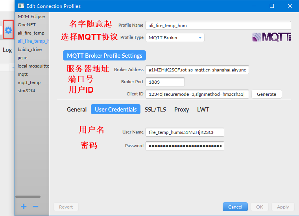Image resolution: width=299 pixels, height=216 pixels.
Task: Select the User Credentials tab
Action: pyautogui.click(x=116, y=110)
